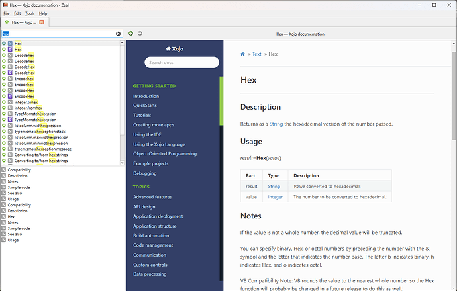Click the documentation page scrollbar

[x=454, y=96]
